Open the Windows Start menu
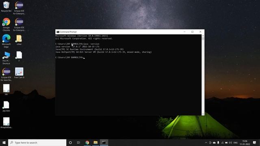 [x=4, y=142]
